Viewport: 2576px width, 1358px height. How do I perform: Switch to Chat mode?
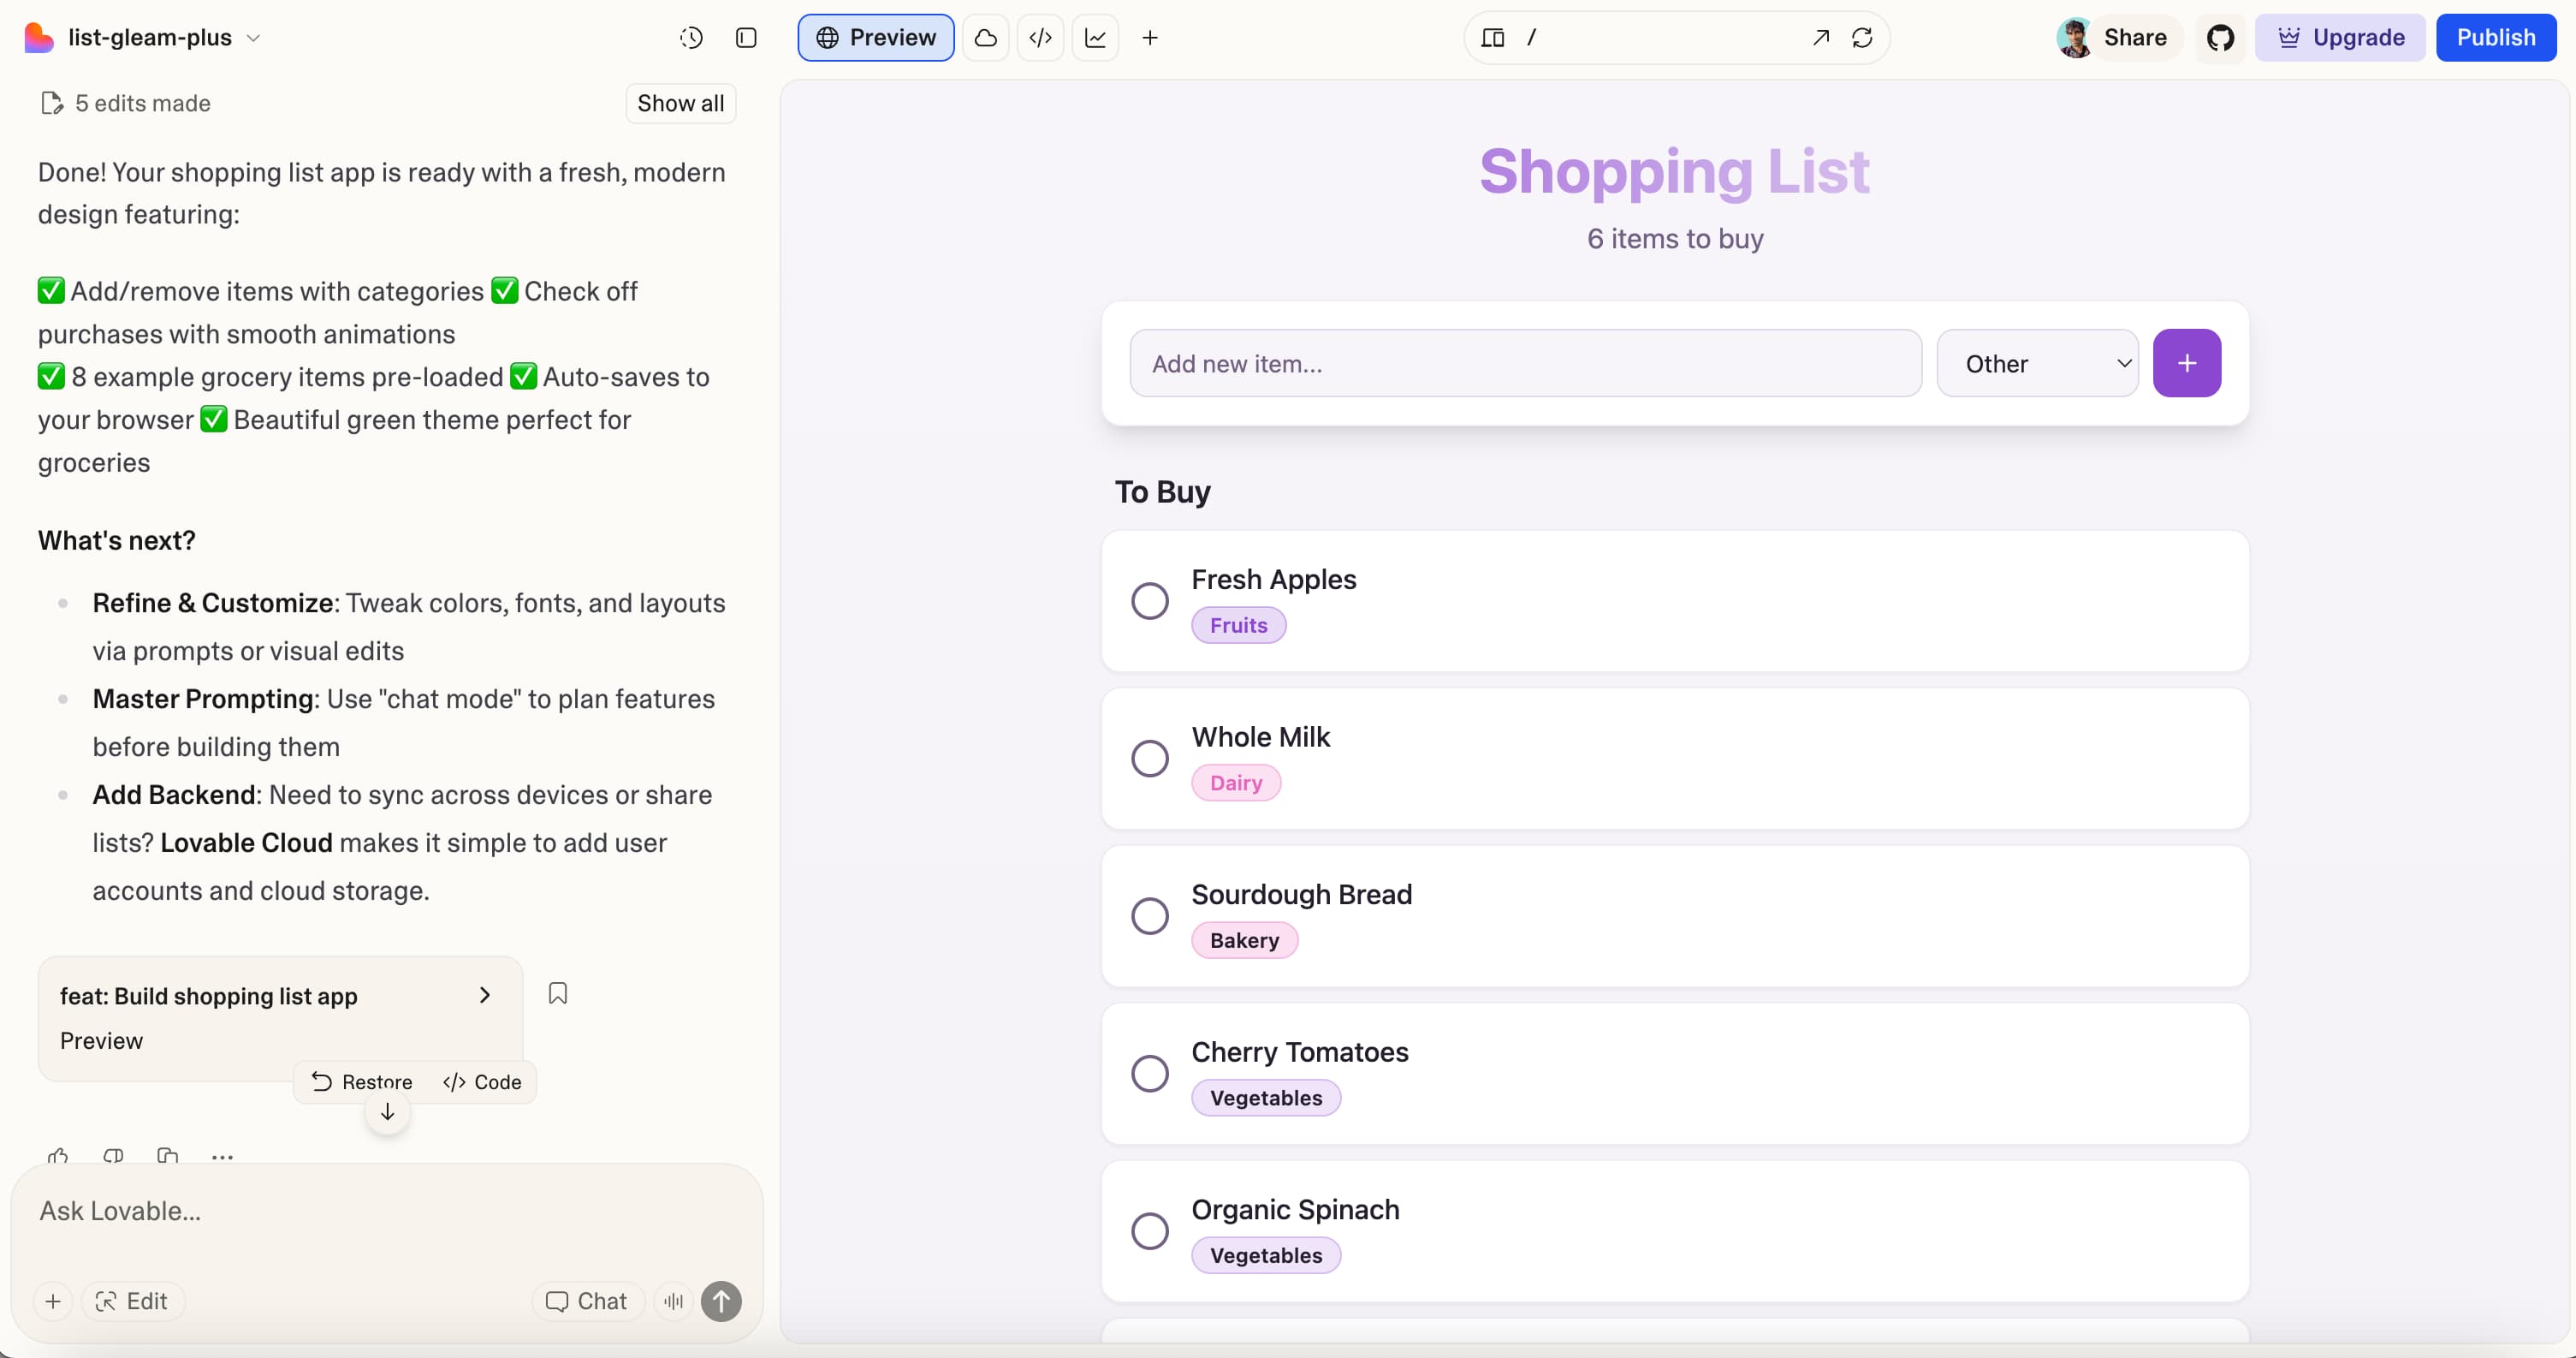point(587,1301)
